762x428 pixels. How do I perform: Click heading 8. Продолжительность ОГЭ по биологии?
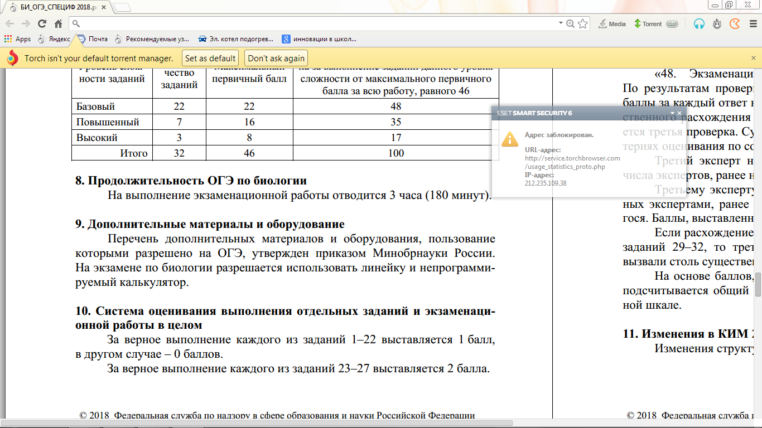[191, 181]
